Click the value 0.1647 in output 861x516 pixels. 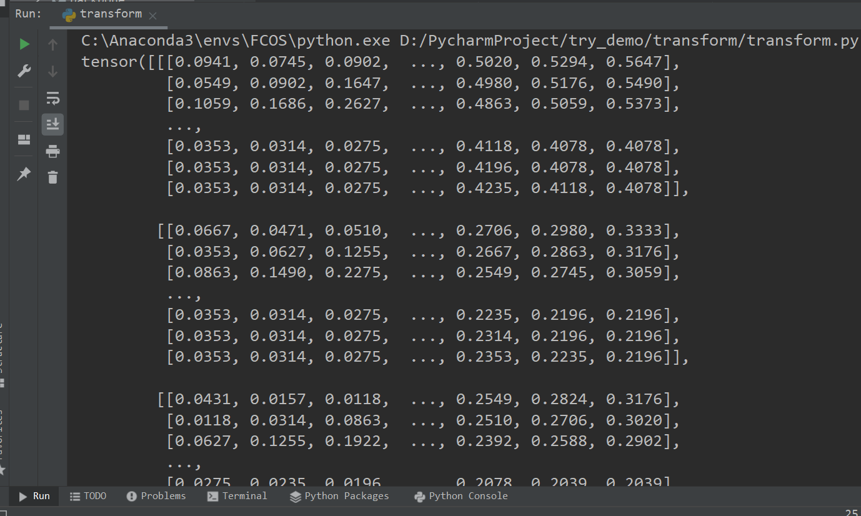point(353,84)
